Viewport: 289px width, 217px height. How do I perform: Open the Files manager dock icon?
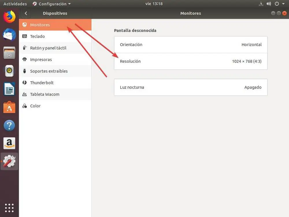coord(9,53)
